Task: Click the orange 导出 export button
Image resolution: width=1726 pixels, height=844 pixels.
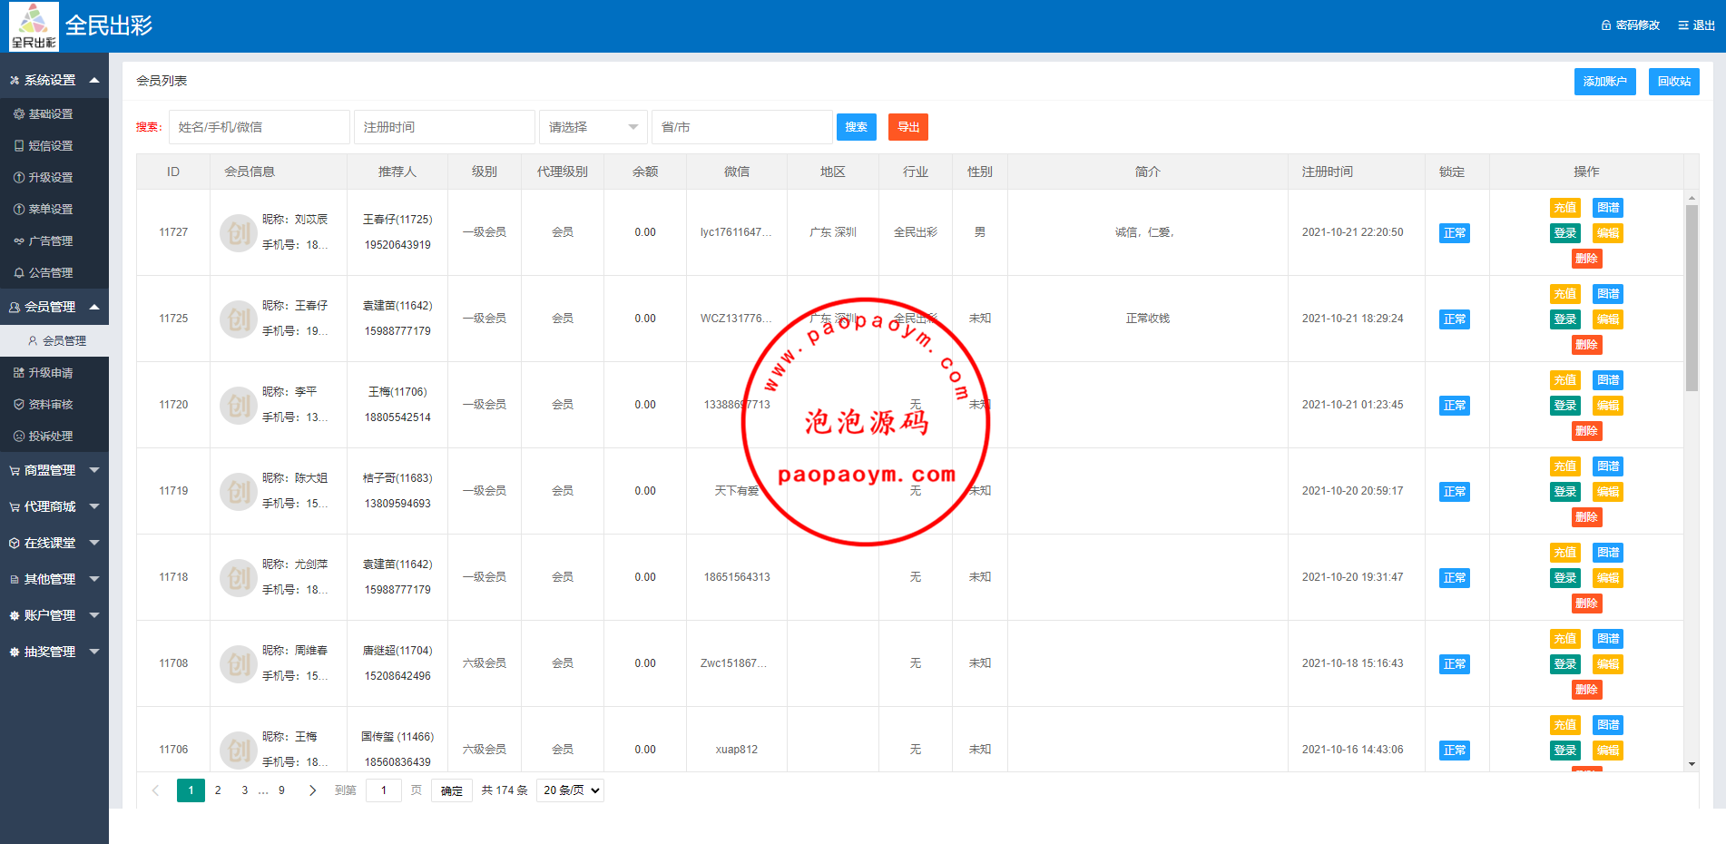Action: pyautogui.click(x=907, y=127)
